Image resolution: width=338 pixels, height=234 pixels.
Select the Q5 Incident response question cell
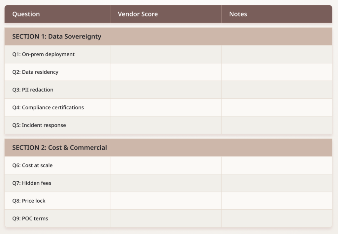39,125
